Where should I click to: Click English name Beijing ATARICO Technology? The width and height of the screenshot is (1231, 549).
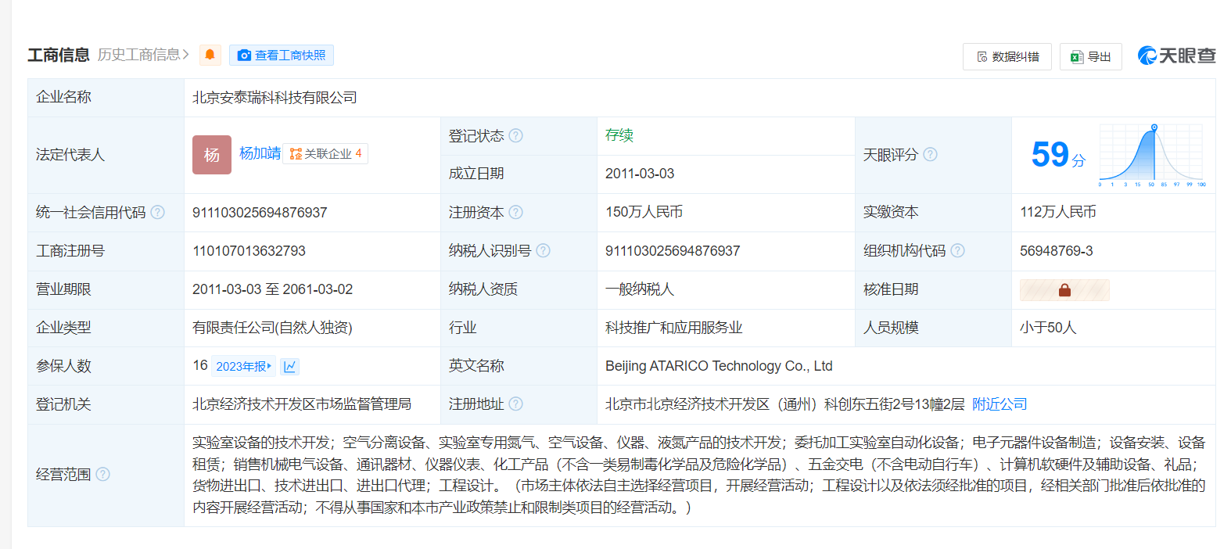(719, 366)
